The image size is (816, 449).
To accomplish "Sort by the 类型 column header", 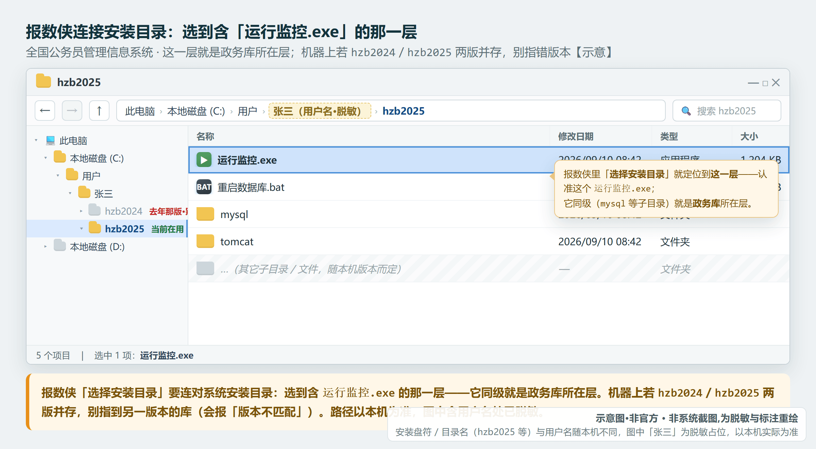I will tap(669, 136).
